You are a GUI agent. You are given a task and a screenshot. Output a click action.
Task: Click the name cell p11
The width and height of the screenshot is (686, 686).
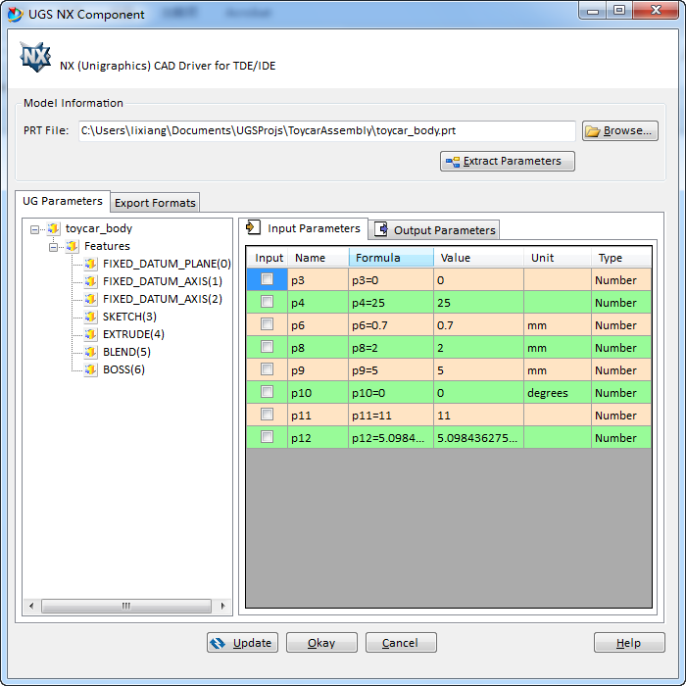tap(318, 416)
